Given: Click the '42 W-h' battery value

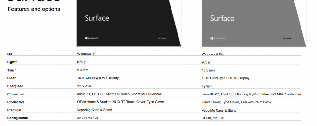Looking at the screenshot, I should pos(207,86).
